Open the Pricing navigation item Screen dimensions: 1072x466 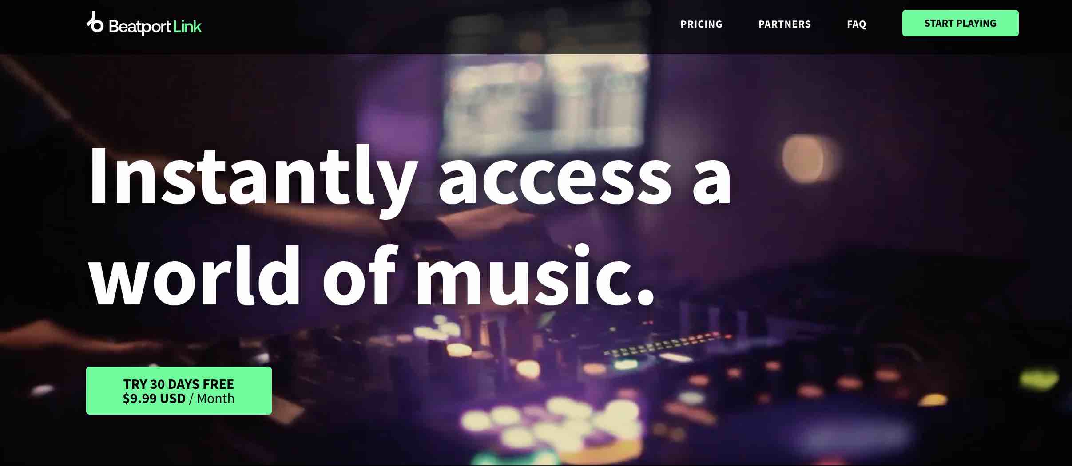tap(701, 24)
